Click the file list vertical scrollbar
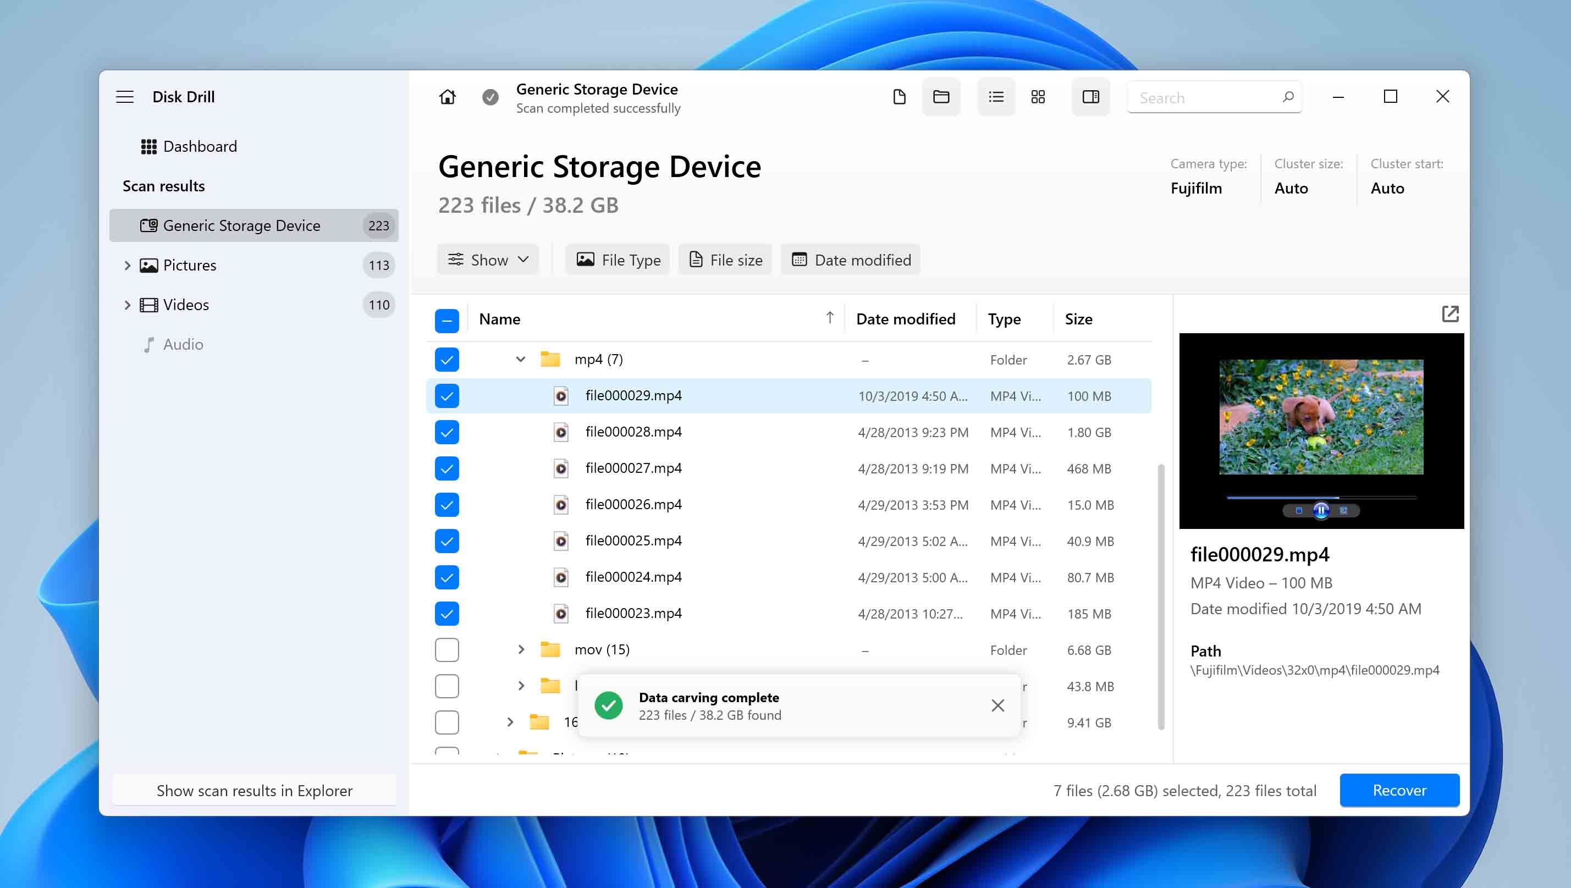The width and height of the screenshot is (1571, 888). pos(1161,597)
